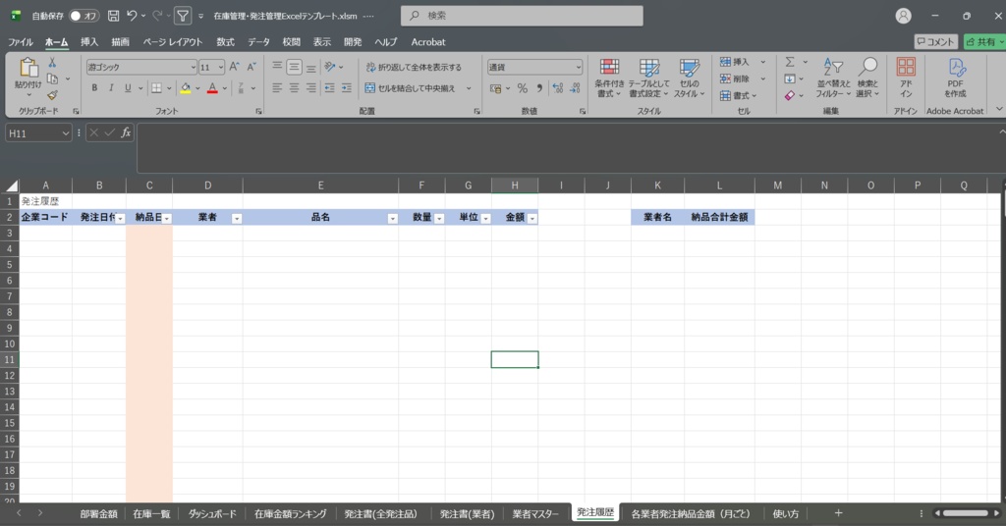Open セルのスタイル cell styles
The image size is (1006, 526).
click(689, 79)
